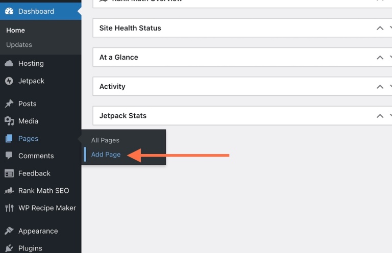Click the Jetpack lightning bolt icon
The width and height of the screenshot is (392, 253).
pos(9,81)
